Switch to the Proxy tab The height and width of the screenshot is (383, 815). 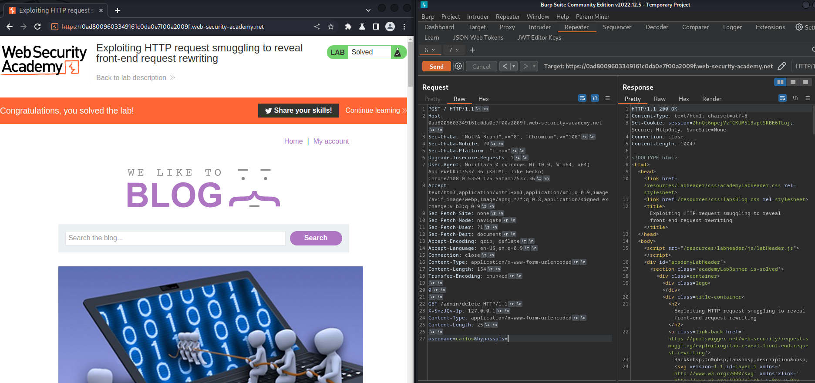click(507, 27)
